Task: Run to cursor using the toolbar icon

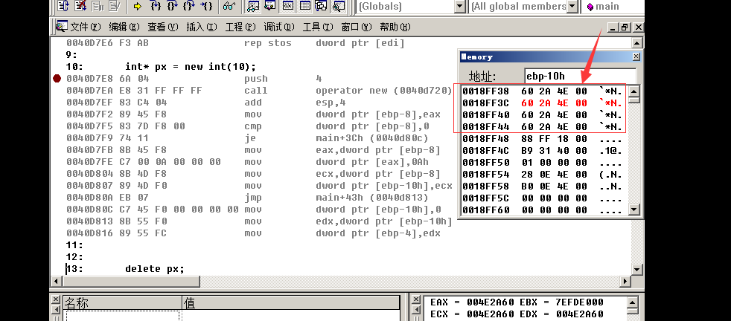Action: 206,6
